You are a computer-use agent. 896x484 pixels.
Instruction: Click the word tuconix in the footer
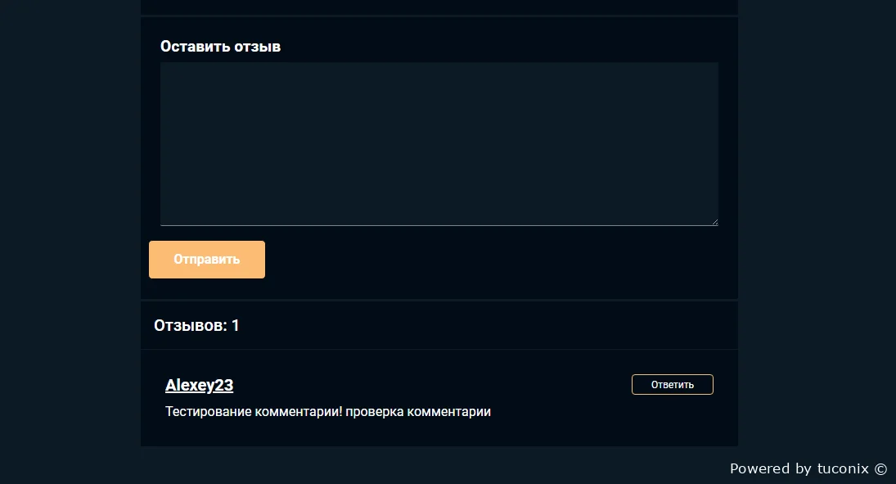click(843, 468)
